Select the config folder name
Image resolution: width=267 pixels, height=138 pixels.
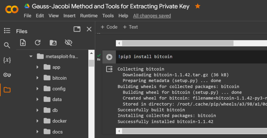pyautogui.click(x=59, y=89)
